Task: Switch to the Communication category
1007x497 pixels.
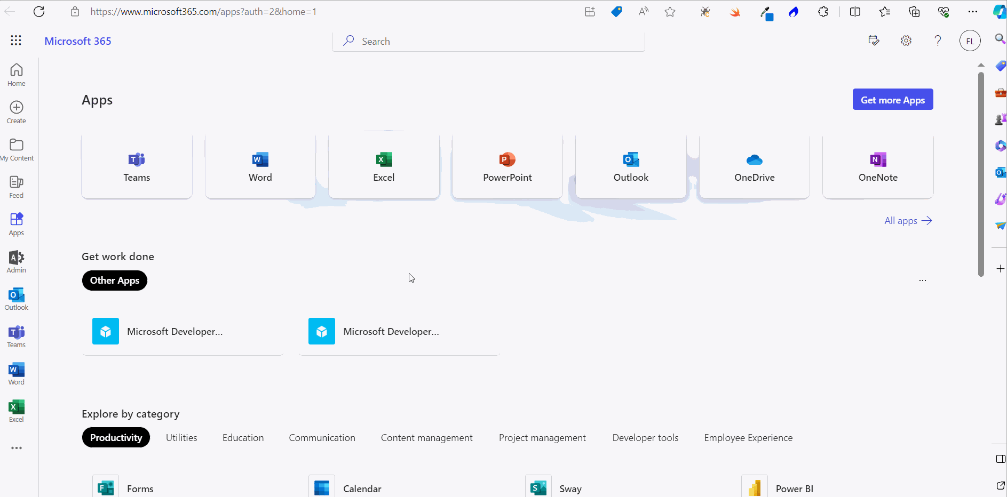Action: pos(322,438)
